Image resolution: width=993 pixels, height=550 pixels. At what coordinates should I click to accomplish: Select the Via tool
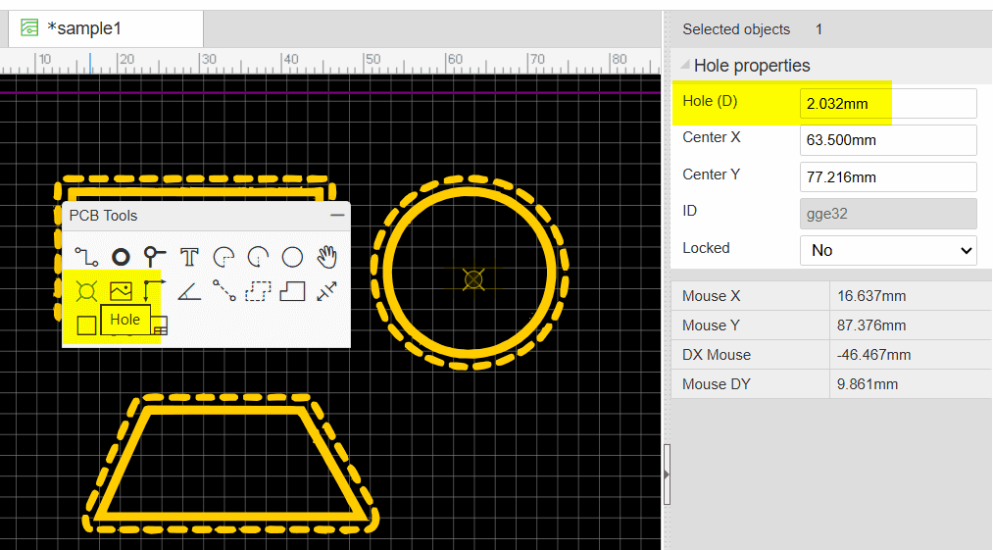pyautogui.click(x=155, y=258)
